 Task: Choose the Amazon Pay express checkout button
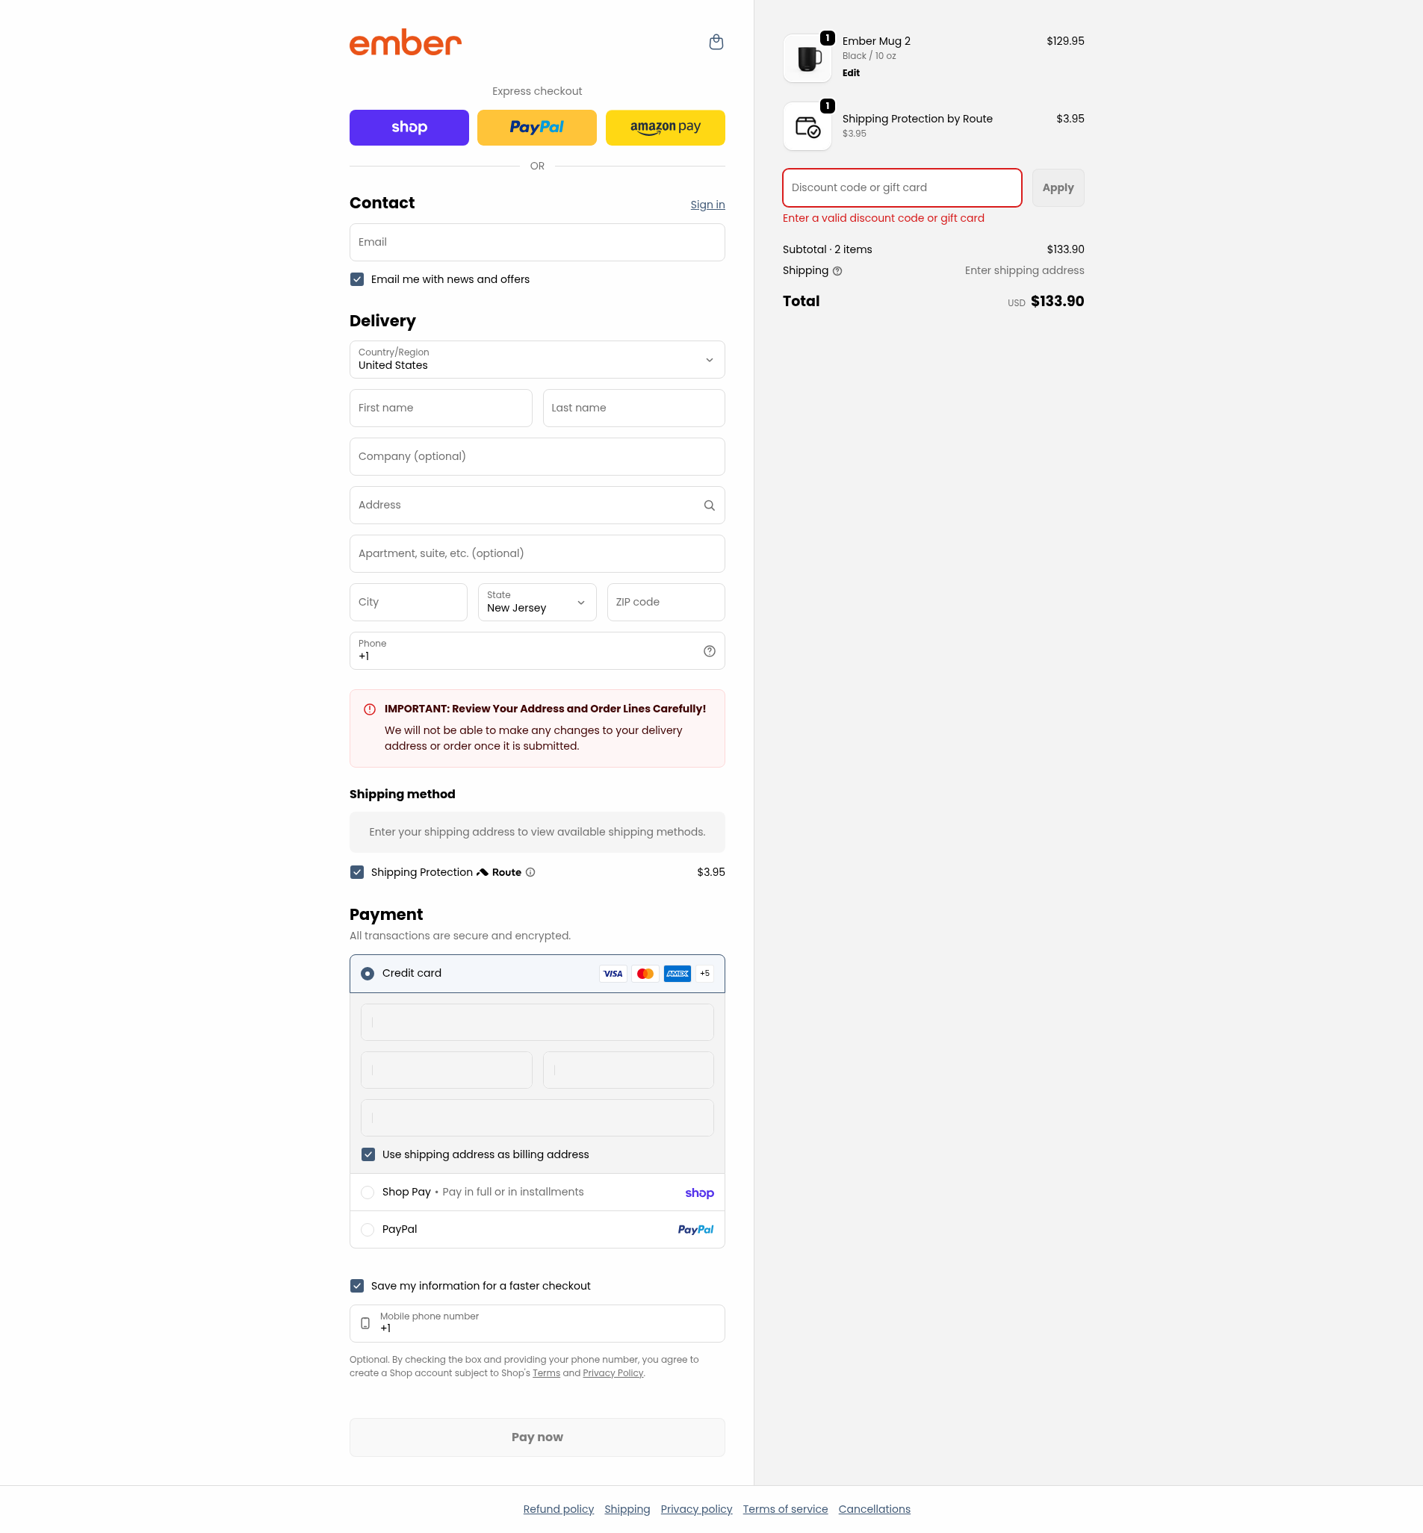tap(665, 128)
